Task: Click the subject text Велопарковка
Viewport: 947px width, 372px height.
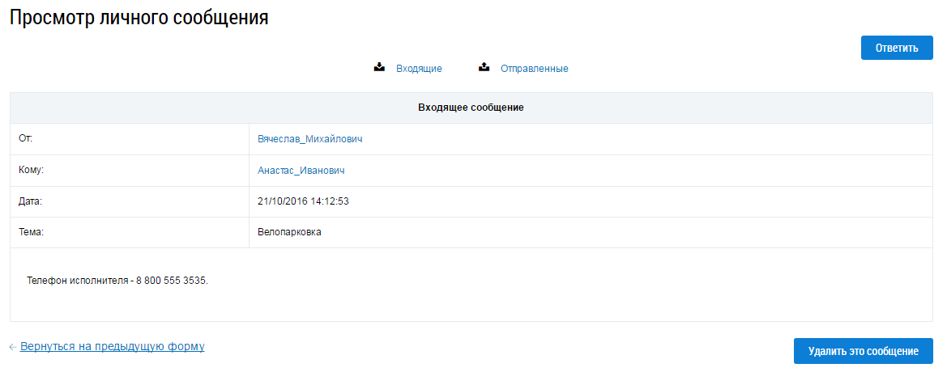Action: point(289,232)
